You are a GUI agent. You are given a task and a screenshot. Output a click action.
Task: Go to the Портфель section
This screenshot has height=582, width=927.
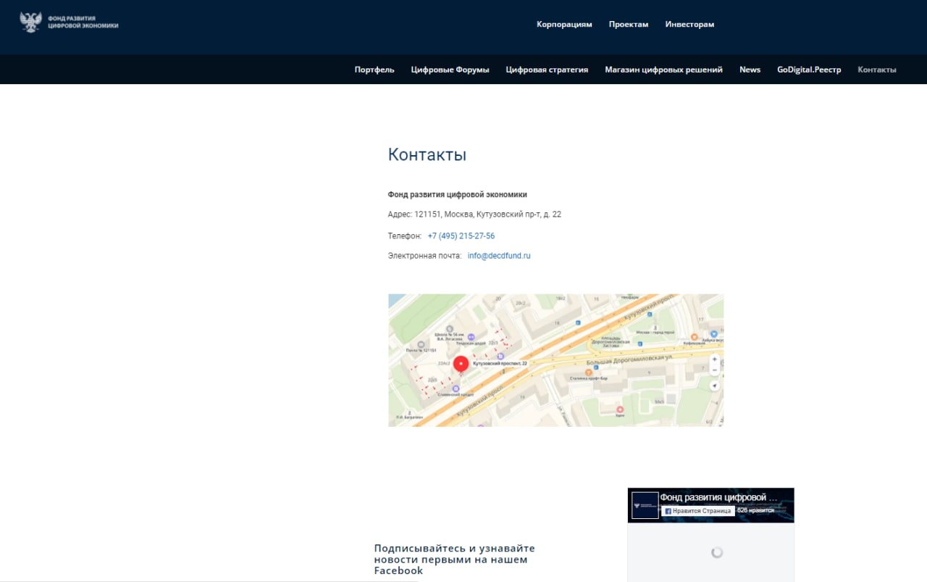click(374, 70)
